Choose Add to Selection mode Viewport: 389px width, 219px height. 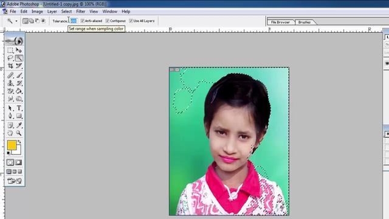[32, 21]
